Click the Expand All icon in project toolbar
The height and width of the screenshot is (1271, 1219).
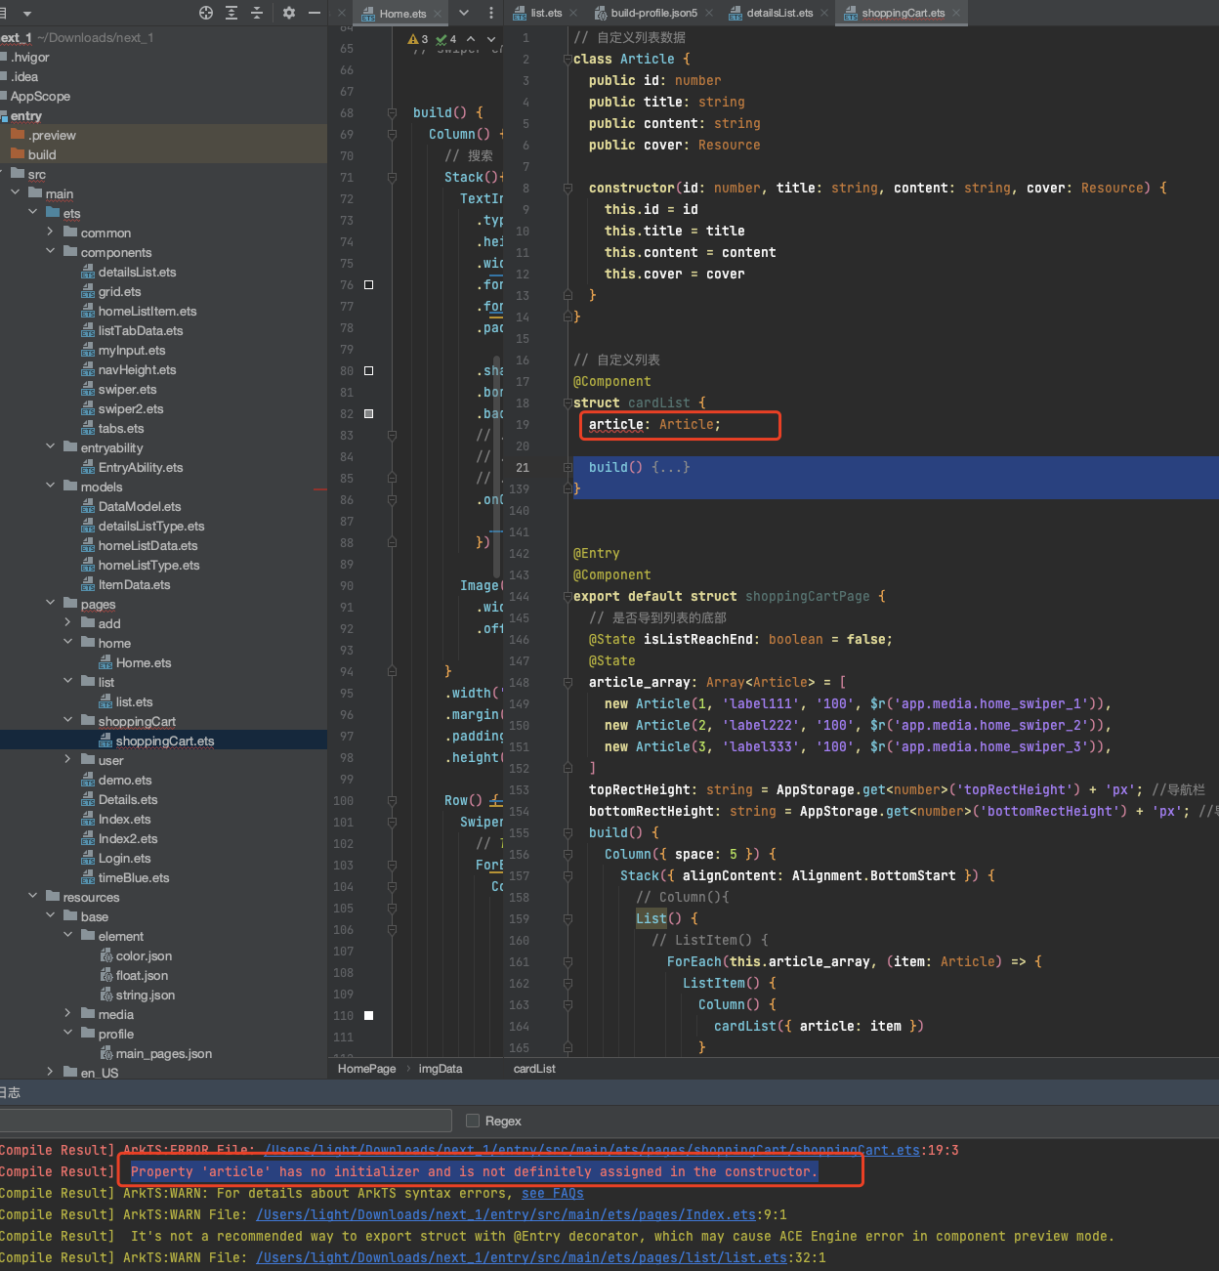(x=231, y=13)
